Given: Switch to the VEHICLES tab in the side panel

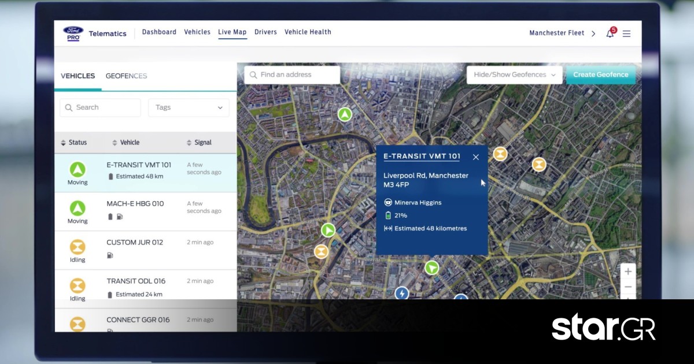Looking at the screenshot, I should 78,76.
